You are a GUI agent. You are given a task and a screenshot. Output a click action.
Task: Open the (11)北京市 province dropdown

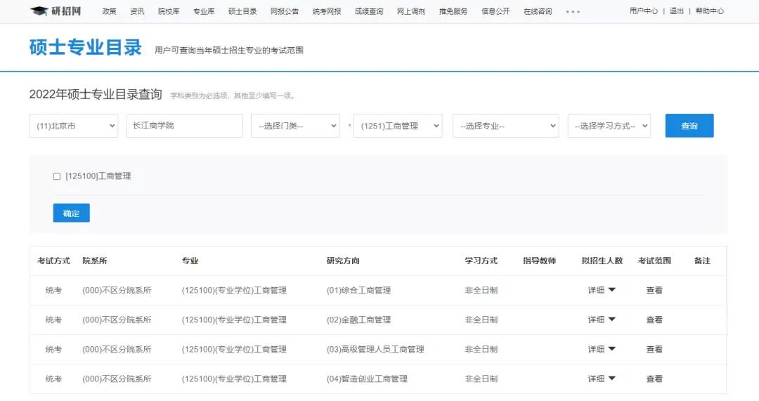click(x=74, y=126)
